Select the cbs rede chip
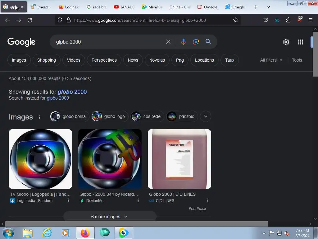 click(x=147, y=116)
